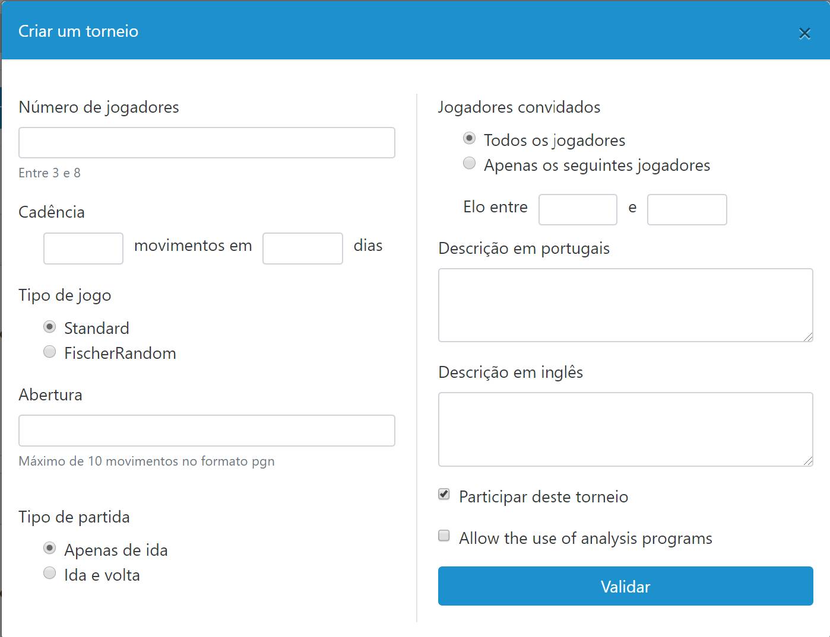Click the Validar button

[625, 586]
